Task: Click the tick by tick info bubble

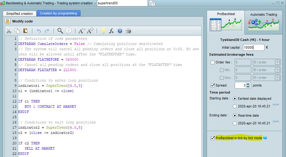Action: 265,138
